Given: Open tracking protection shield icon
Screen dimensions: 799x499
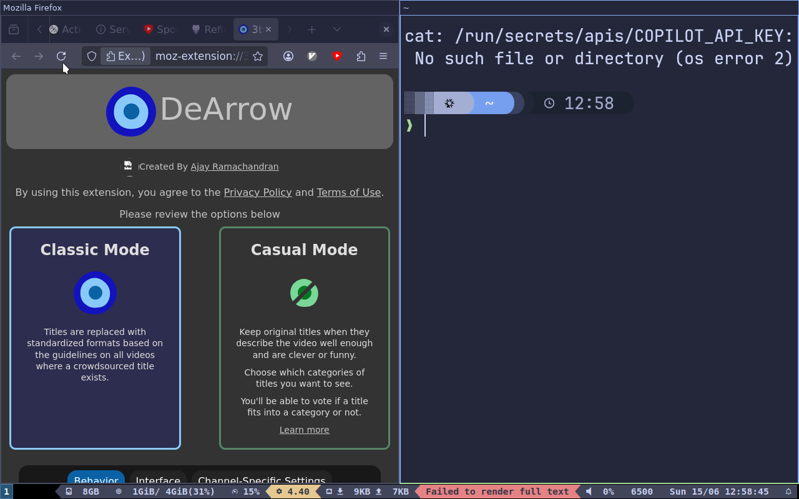Looking at the screenshot, I should [92, 56].
